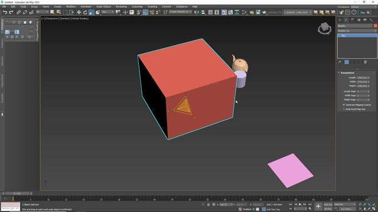The width and height of the screenshot is (378, 212).
Task: Click the ViewCube in viewport corner
Action: click(x=324, y=28)
